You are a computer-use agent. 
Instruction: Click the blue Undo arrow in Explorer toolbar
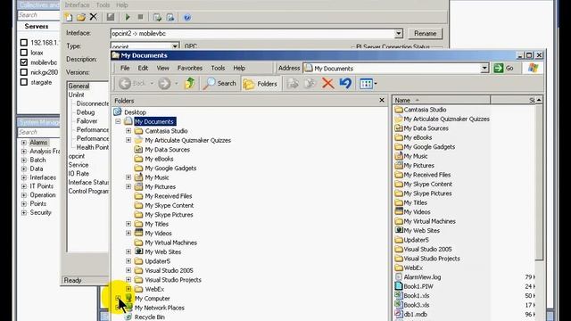click(x=345, y=83)
